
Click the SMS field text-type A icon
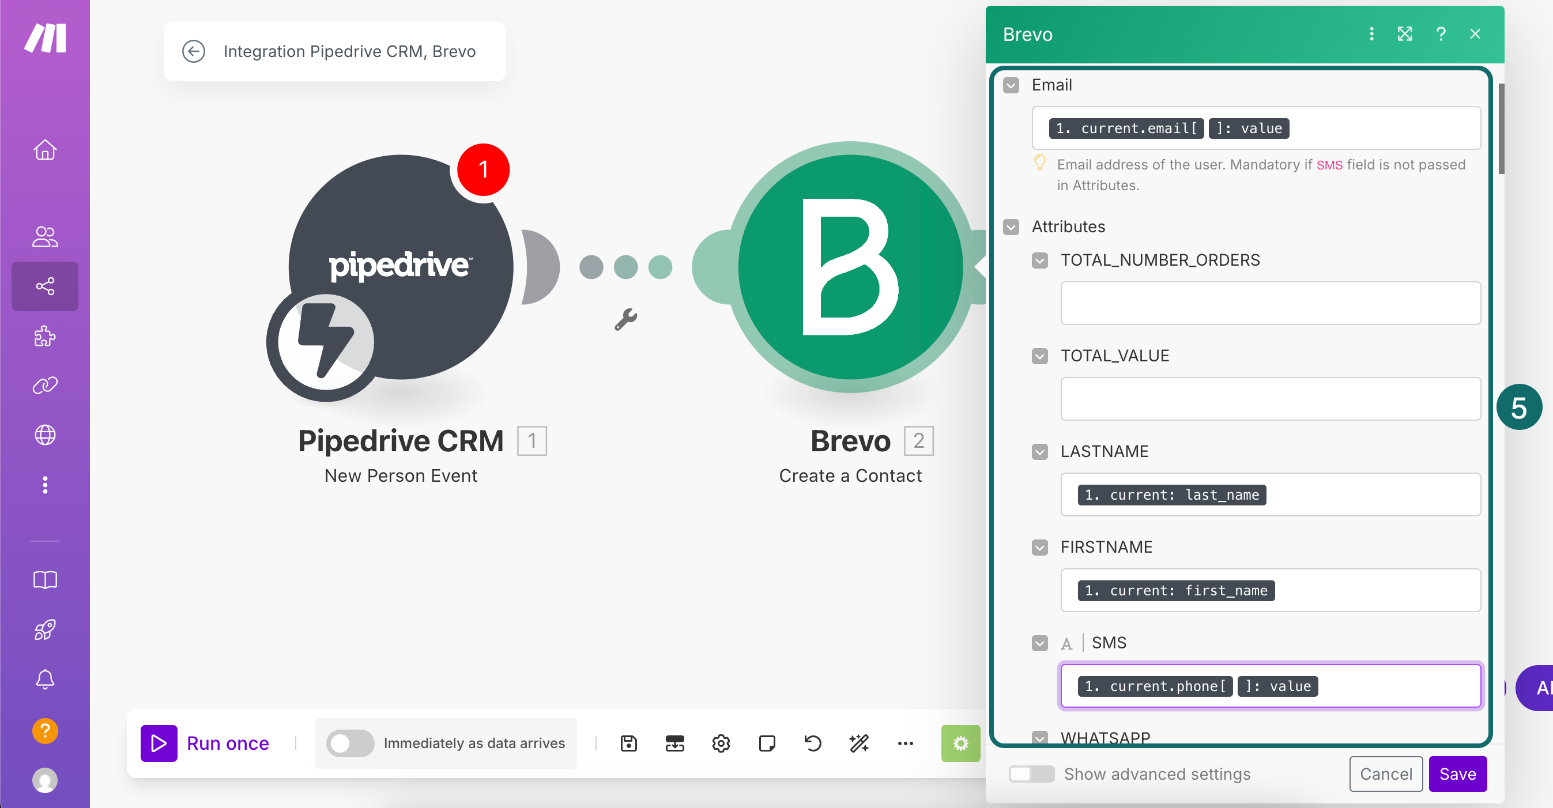point(1066,644)
